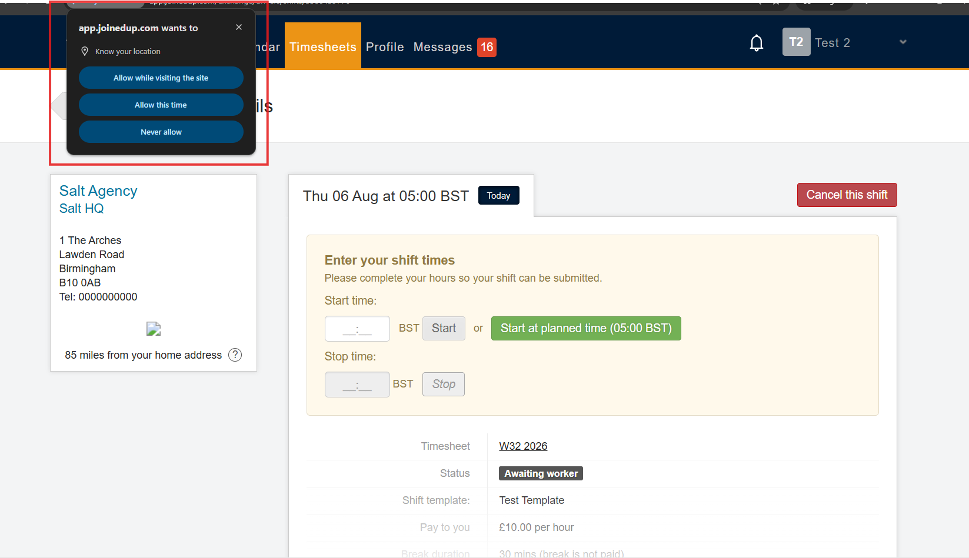Click the messages count badge 16
Viewport: 969px width, 558px height.
[x=487, y=47]
